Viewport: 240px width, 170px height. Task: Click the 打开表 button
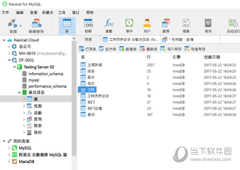tap(88, 49)
